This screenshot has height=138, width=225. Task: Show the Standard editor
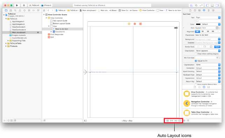[x=191, y=6]
